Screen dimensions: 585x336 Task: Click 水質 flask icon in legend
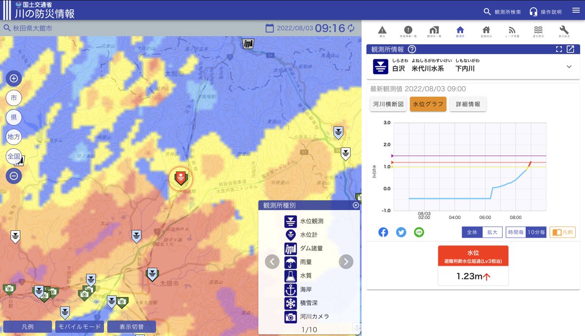coord(291,276)
